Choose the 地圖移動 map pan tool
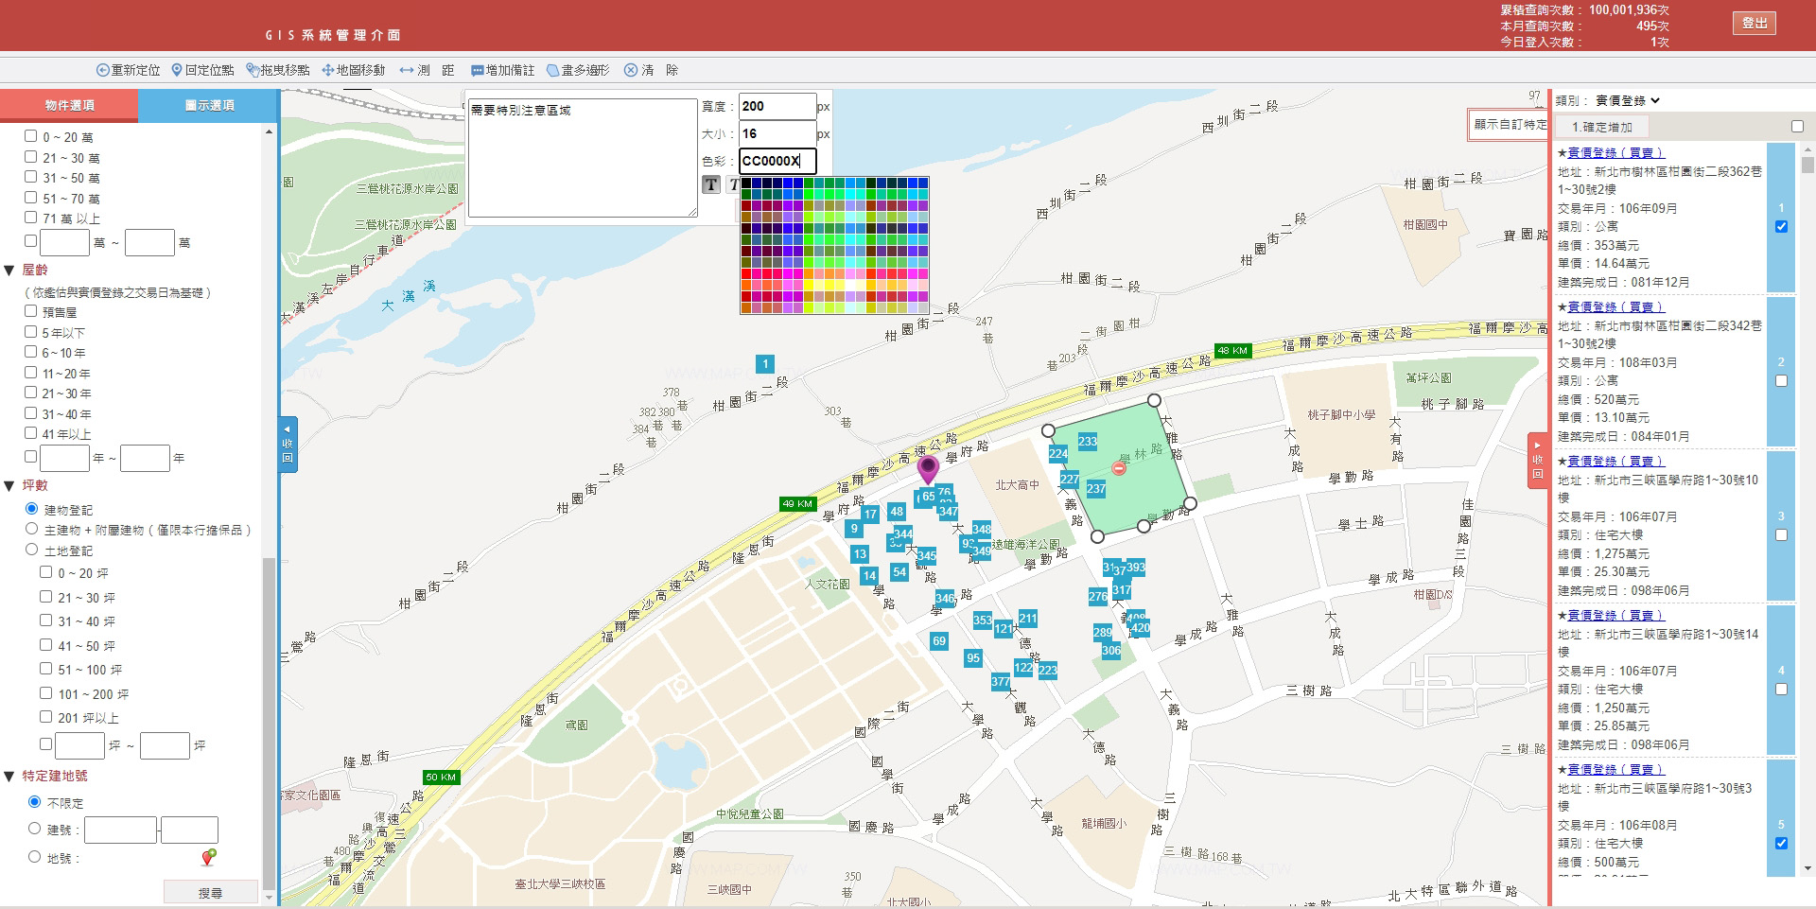 tap(354, 70)
